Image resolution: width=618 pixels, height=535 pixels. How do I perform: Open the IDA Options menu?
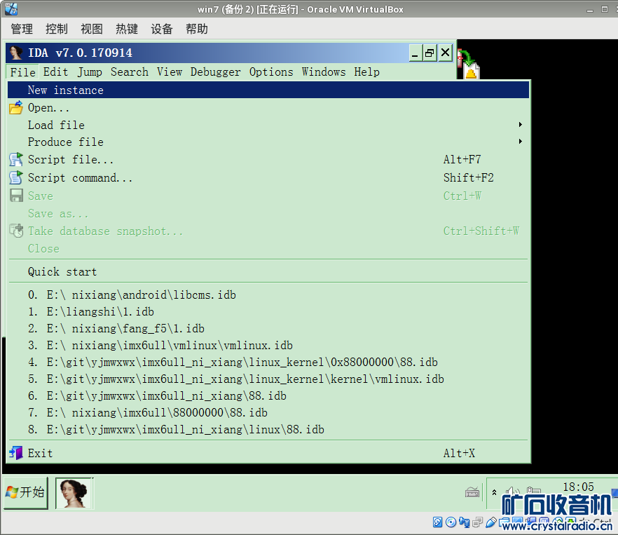coord(271,72)
